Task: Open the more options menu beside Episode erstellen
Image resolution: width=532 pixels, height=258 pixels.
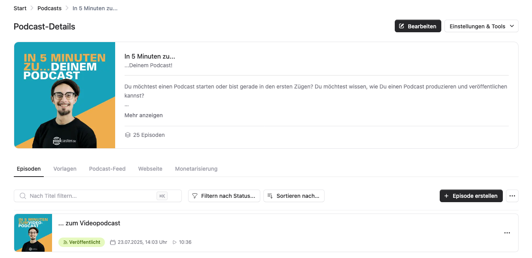Action: click(x=512, y=196)
